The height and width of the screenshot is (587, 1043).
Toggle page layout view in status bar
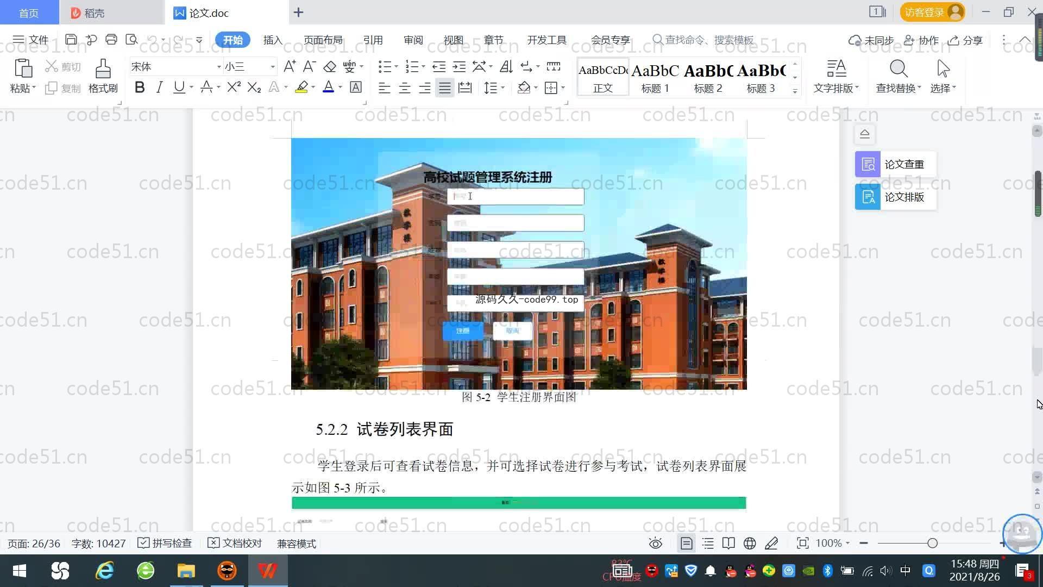pyautogui.click(x=687, y=543)
